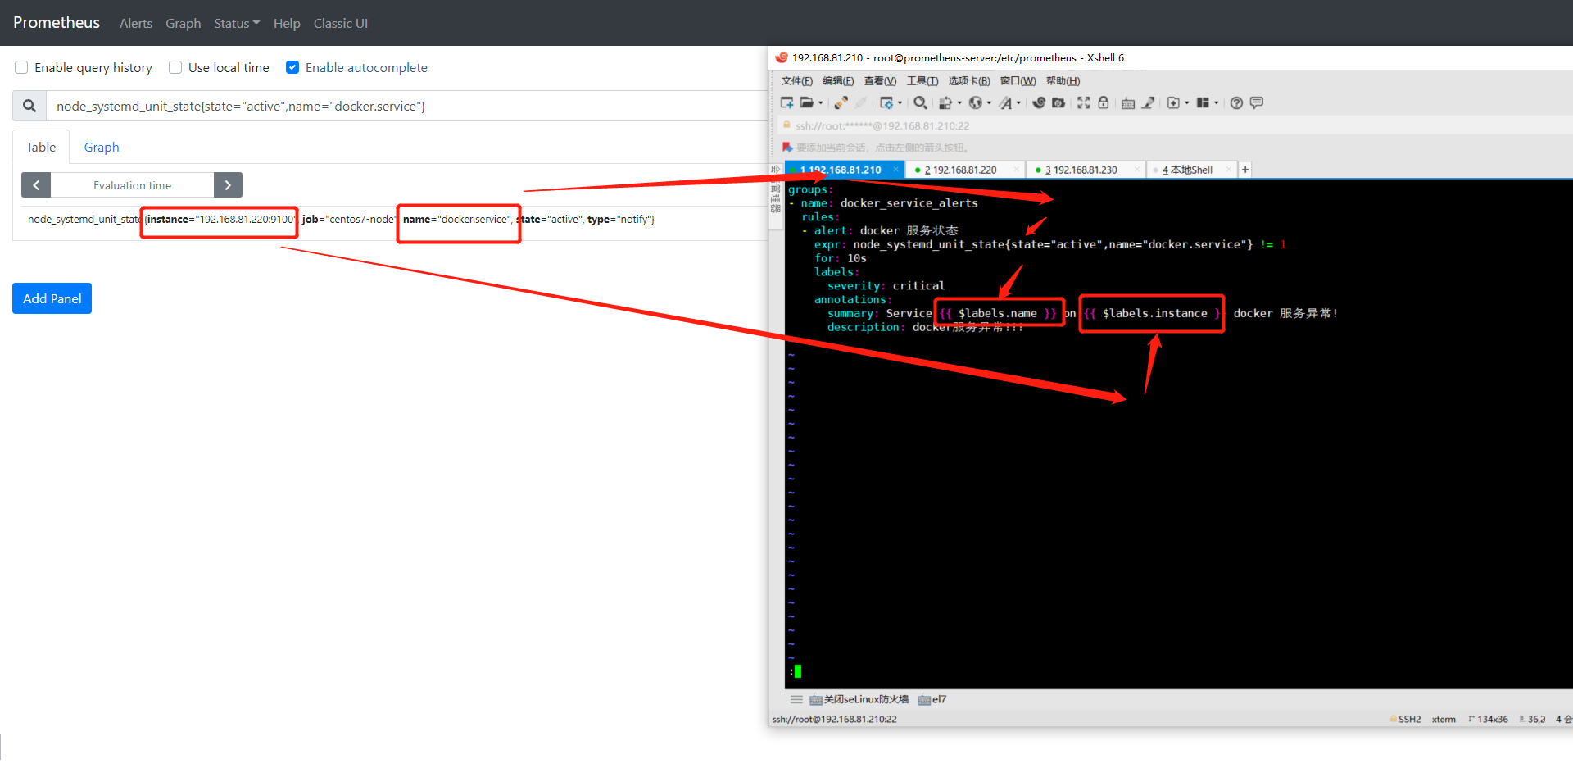Switch to the Graph tab in Prometheus

point(101,147)
